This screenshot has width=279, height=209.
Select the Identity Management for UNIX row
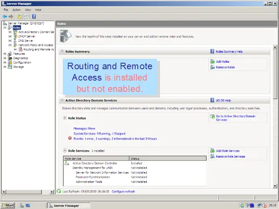click(x=135, y=168)
